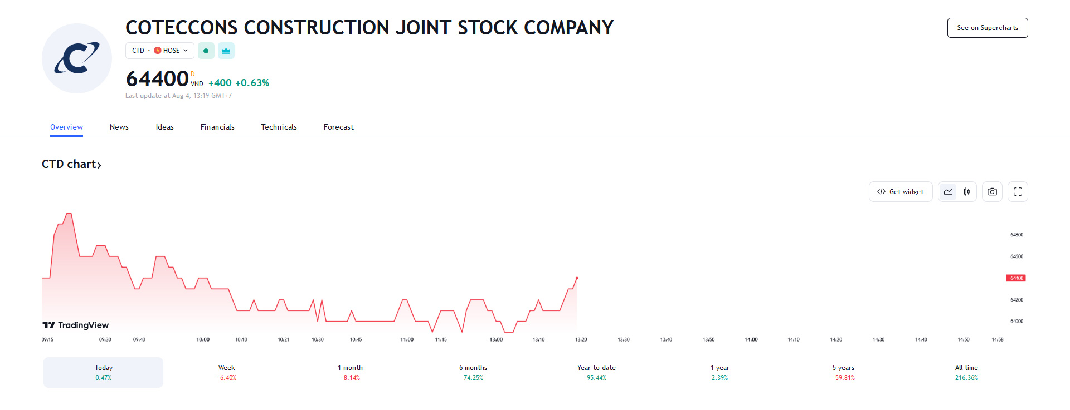Select the 6 months time range
The height and width of the screenshot is (410, 1070).
473,372
